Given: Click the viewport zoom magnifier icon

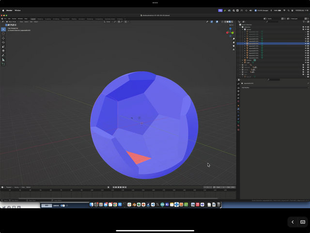Looking at the screenshot, I should pyautogui.click(x=233, y=39).
